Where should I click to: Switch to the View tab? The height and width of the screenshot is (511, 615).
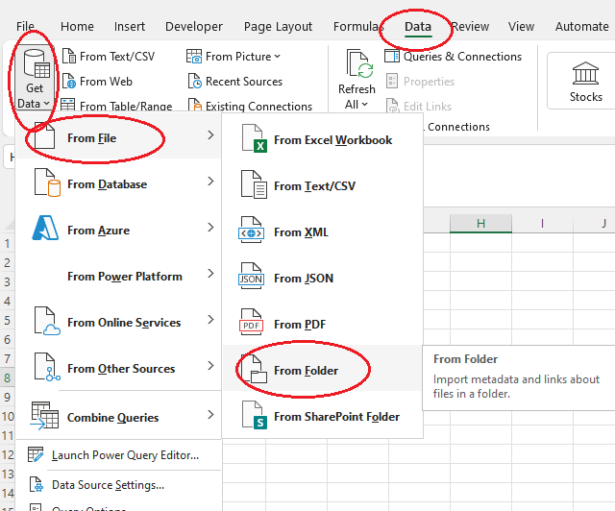click(521, 26)
